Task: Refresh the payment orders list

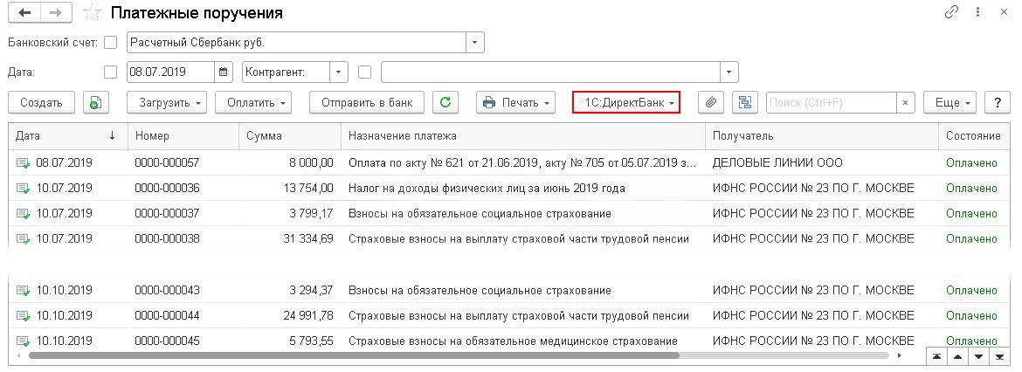Action: (x=445, y=102)
